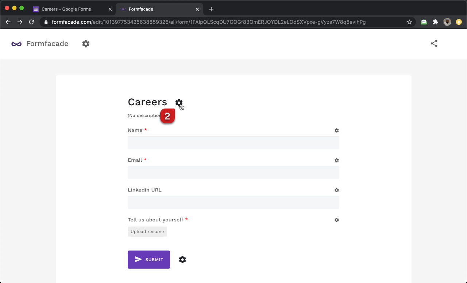Focus the Name input field
This screenshot has height=283, width=467.
pyautogui.click(x=233, y=143)
